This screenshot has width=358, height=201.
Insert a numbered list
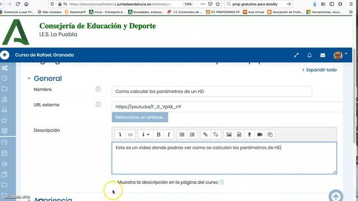coord(192,135)
